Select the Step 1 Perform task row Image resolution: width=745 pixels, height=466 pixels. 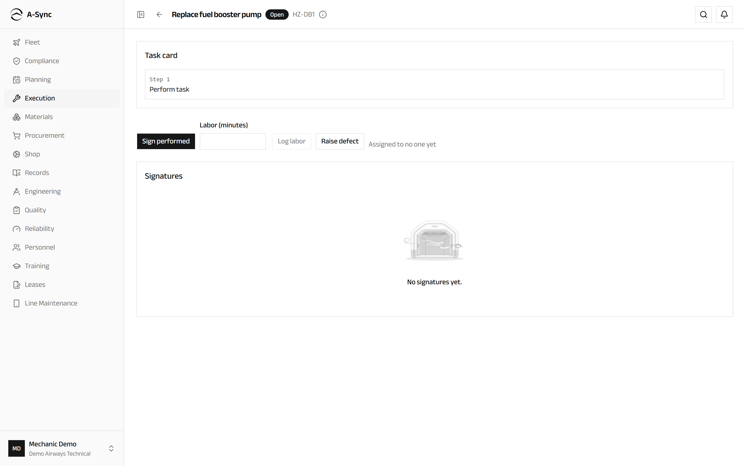[434, 84]
